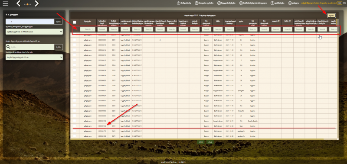Screen dimensions: 347x164
Task: Check the row with ID 0011
Action: click(75, 50)
